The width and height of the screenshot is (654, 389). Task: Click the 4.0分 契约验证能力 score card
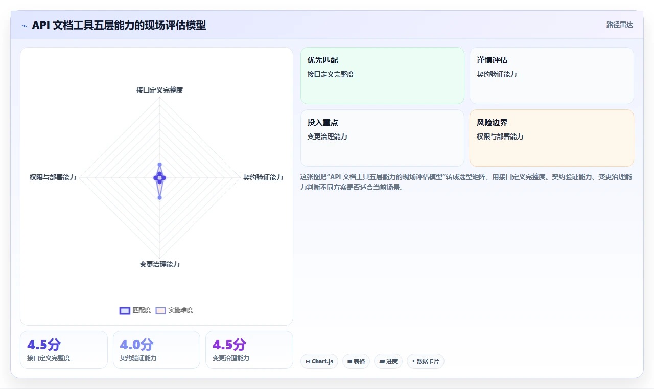point(156,350)
